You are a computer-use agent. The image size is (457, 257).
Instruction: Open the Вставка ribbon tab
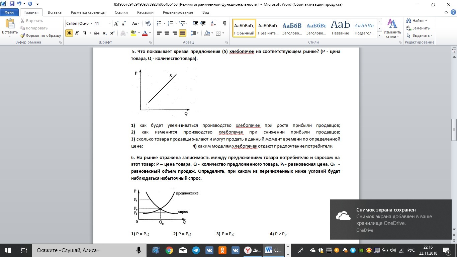click(x=55, y=12)
